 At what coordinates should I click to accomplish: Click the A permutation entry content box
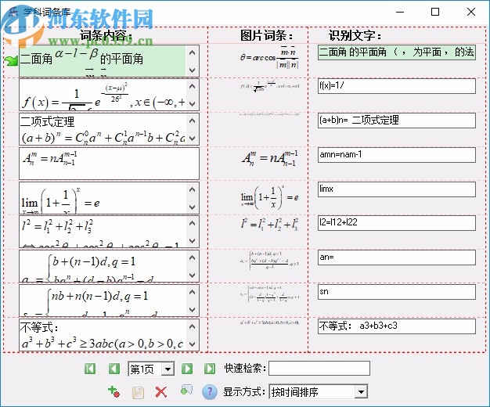[109, 163]
